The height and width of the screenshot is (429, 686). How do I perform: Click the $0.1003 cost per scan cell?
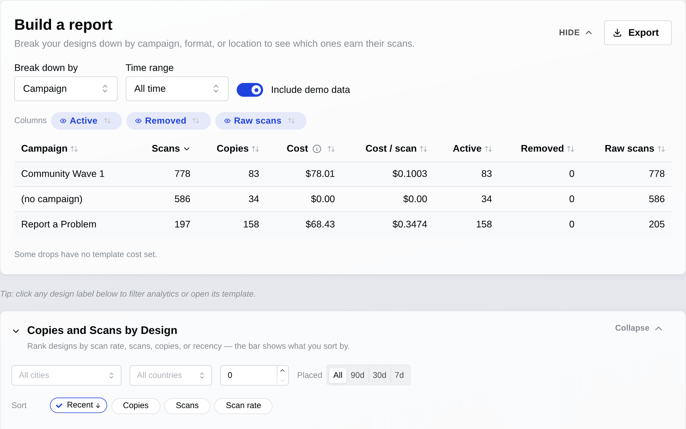point(409,174)
